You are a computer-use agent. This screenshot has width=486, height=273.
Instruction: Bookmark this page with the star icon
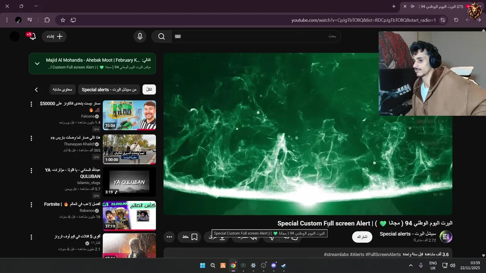pos(63,20)
